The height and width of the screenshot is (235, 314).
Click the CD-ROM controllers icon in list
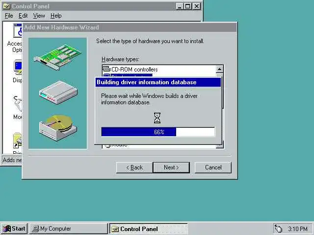point(106,69)
